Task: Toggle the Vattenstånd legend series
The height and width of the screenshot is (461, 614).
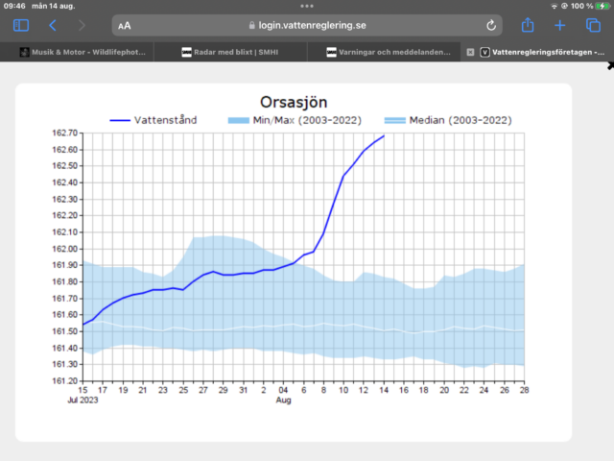Action: [x=154, y=120]
